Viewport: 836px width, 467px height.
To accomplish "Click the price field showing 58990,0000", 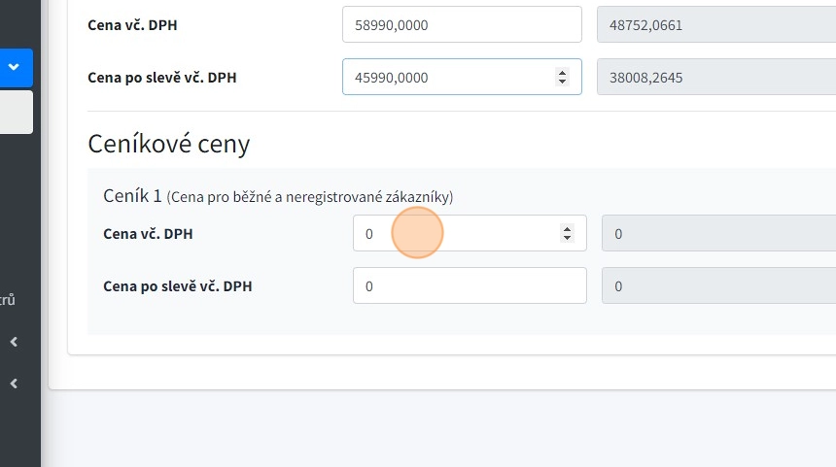I will pos(461,25).
